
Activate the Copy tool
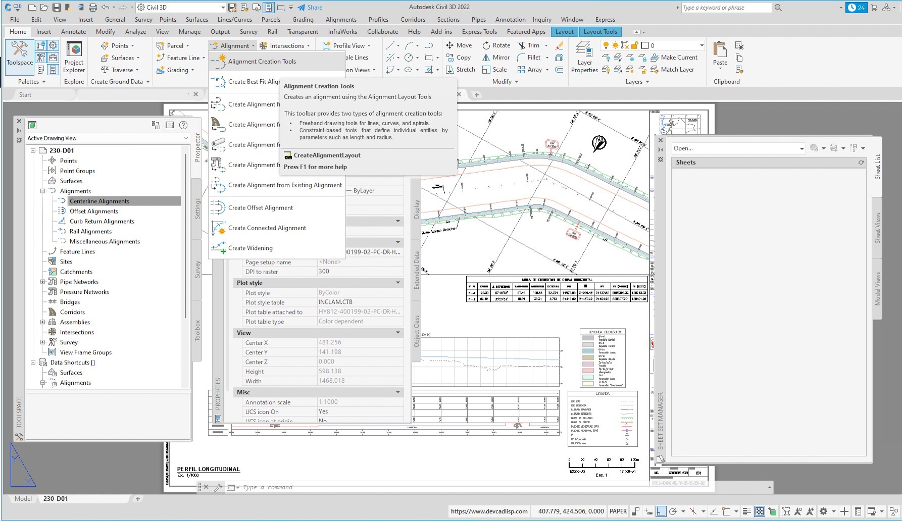[460, 57]
